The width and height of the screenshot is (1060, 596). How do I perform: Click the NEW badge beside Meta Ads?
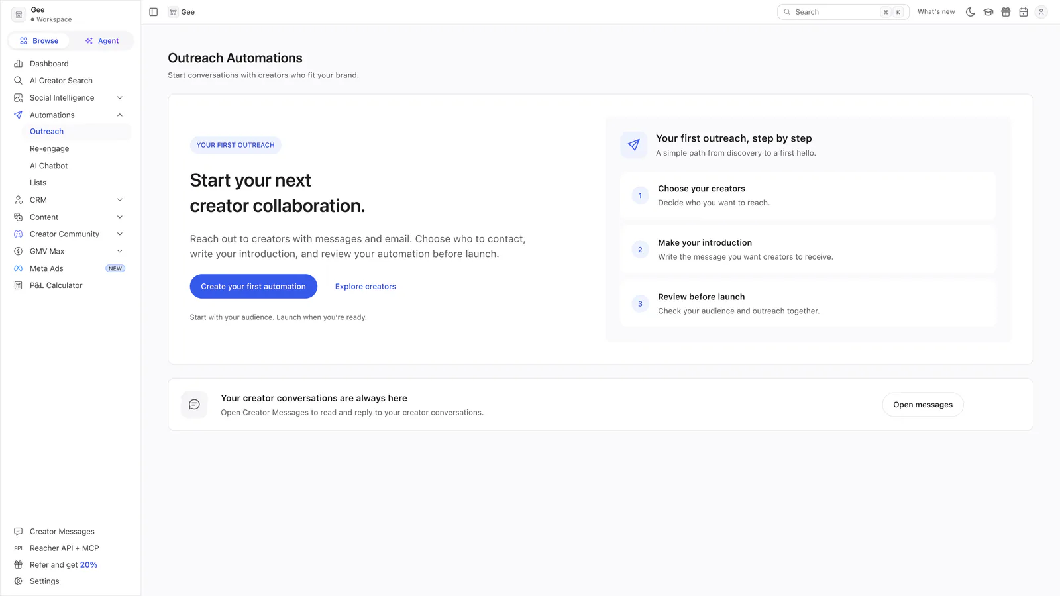point(115,269)
